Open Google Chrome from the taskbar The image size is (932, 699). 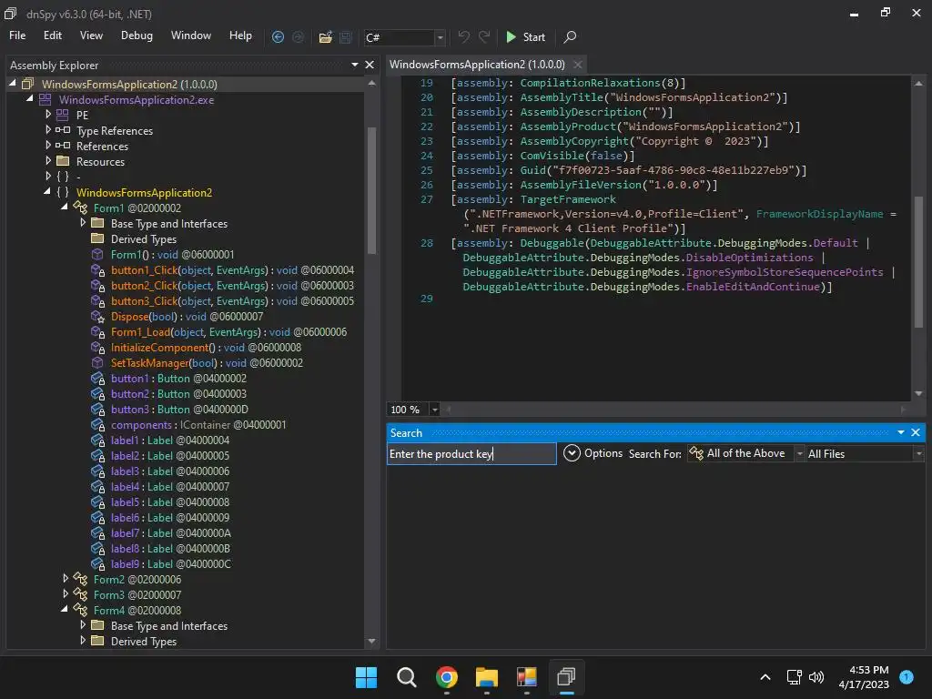coord(446,677)
